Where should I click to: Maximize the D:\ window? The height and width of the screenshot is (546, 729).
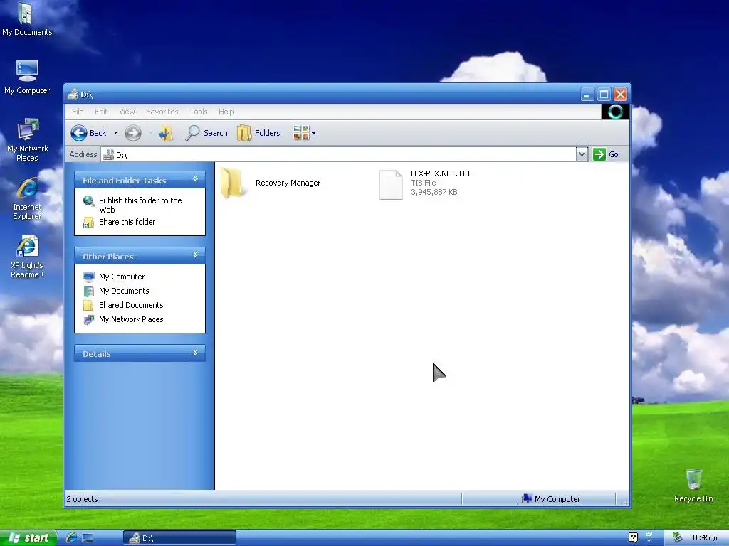pos(604,95)
